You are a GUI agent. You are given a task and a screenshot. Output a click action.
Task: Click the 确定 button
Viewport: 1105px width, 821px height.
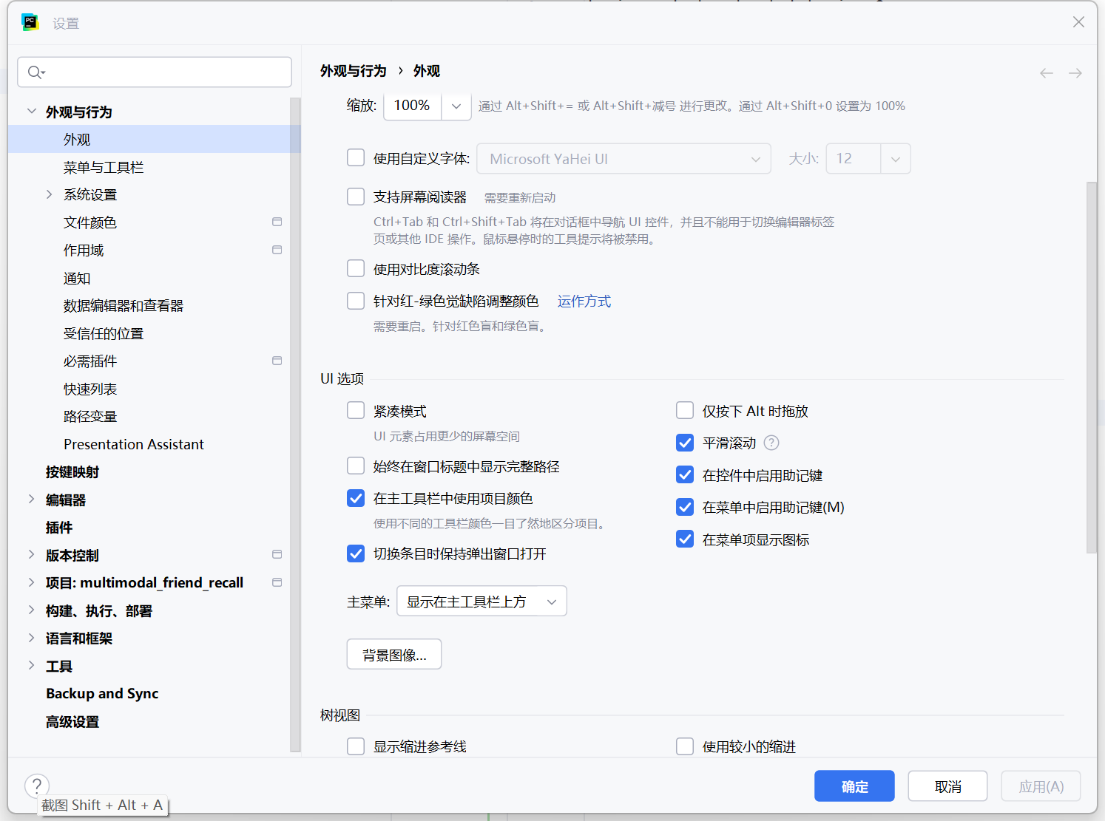854,786
